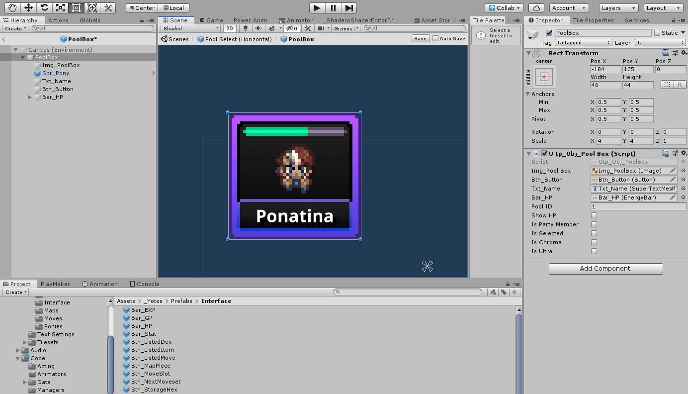Image resolution: width=688 pixels, height=394 pixels.
Task: Open the Layers dropdown
Action: (618, 8)
